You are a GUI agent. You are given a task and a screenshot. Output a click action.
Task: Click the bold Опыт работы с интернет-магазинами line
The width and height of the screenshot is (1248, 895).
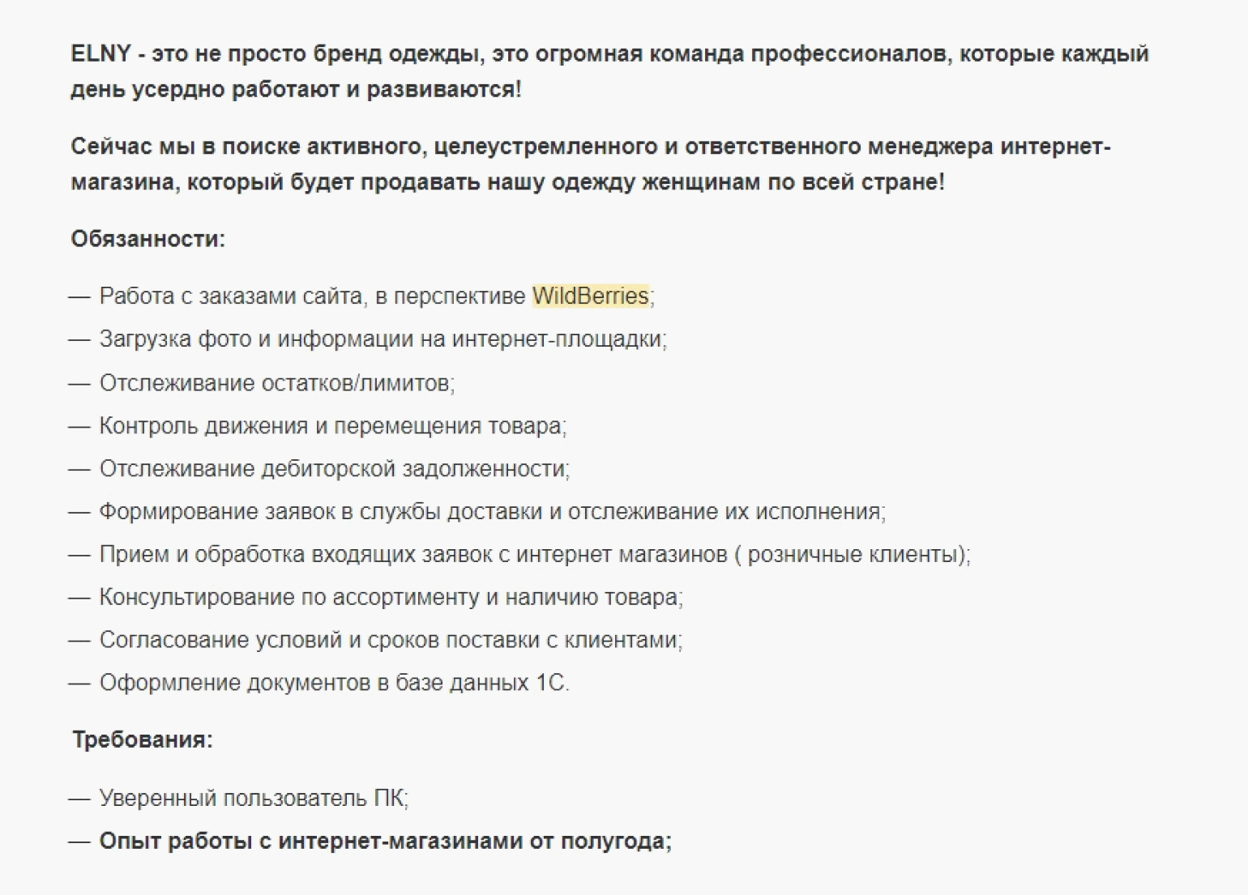[385, 842]
